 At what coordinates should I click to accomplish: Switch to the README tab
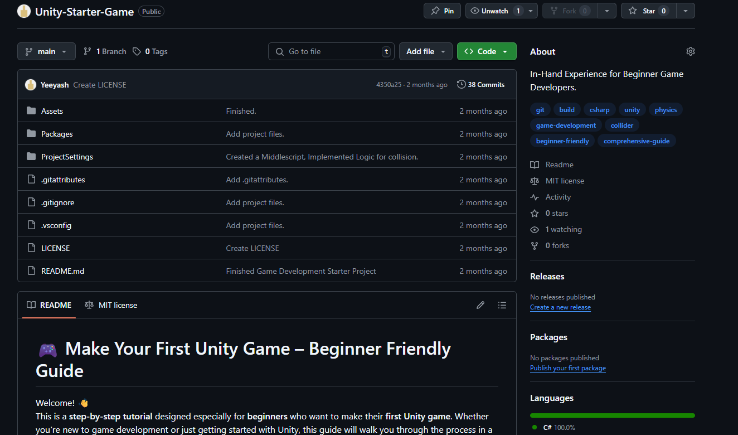coord(49,305)
